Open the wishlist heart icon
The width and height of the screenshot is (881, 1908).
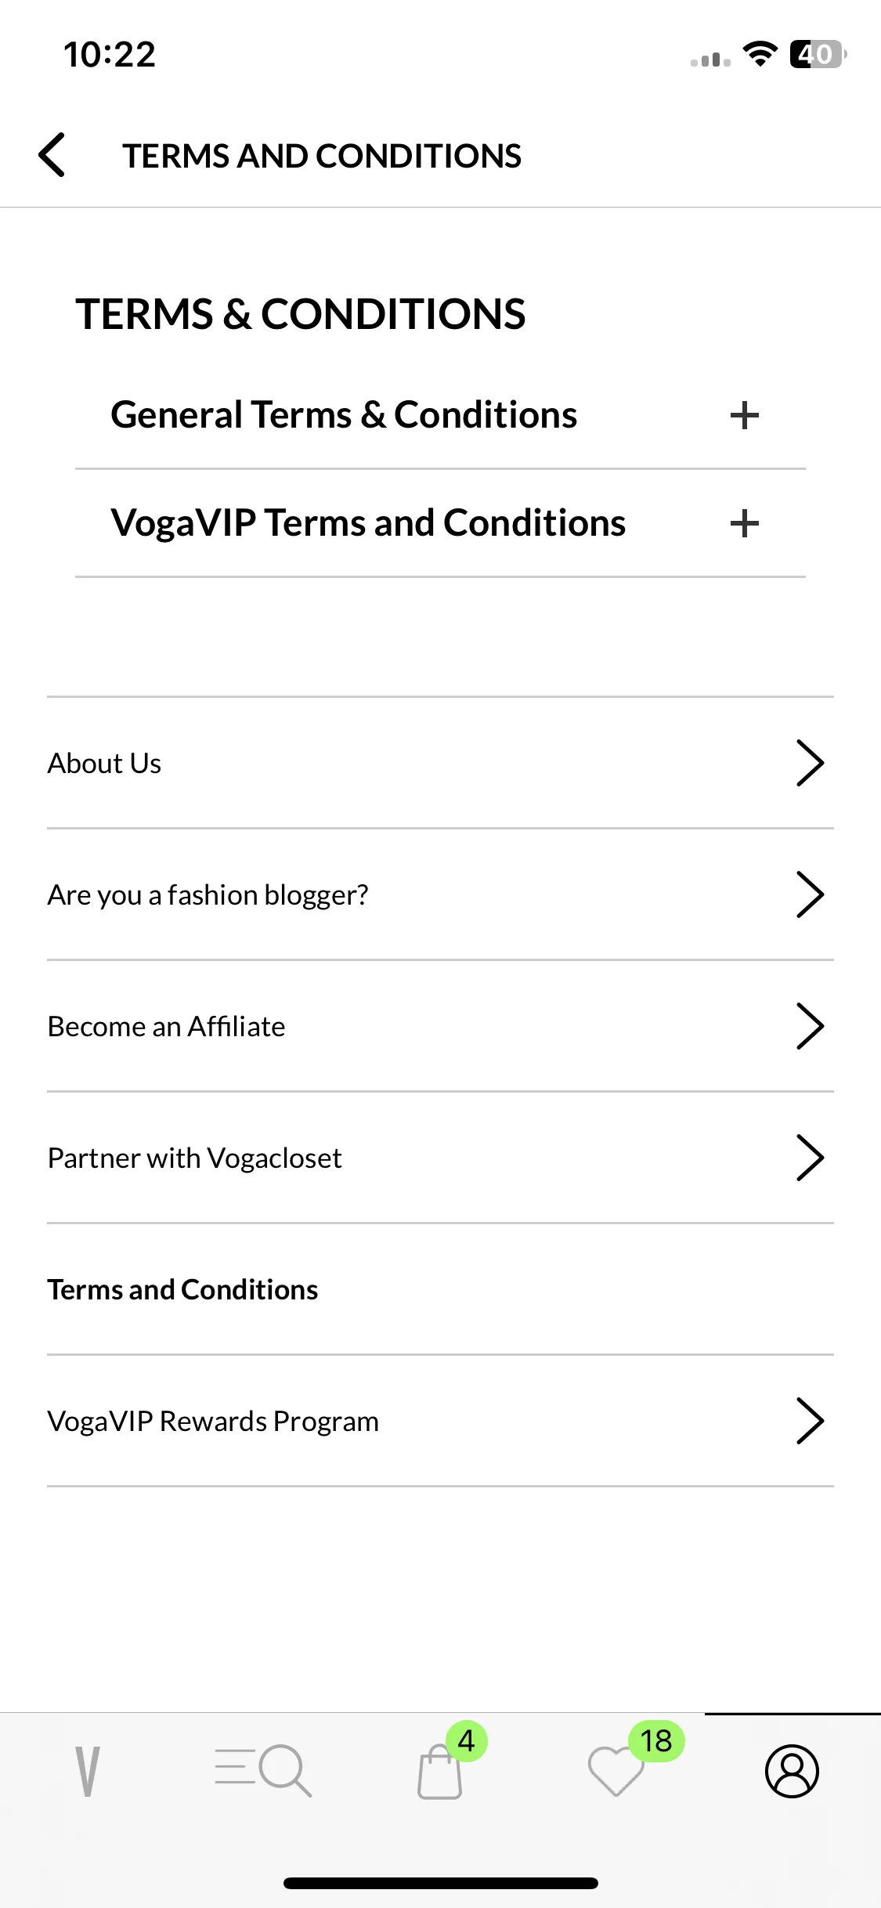[616, 1771]
